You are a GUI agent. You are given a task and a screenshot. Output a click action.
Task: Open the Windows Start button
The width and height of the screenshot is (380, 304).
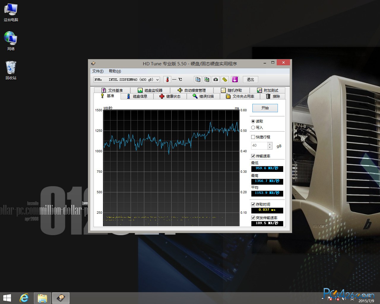pos(7,298)
